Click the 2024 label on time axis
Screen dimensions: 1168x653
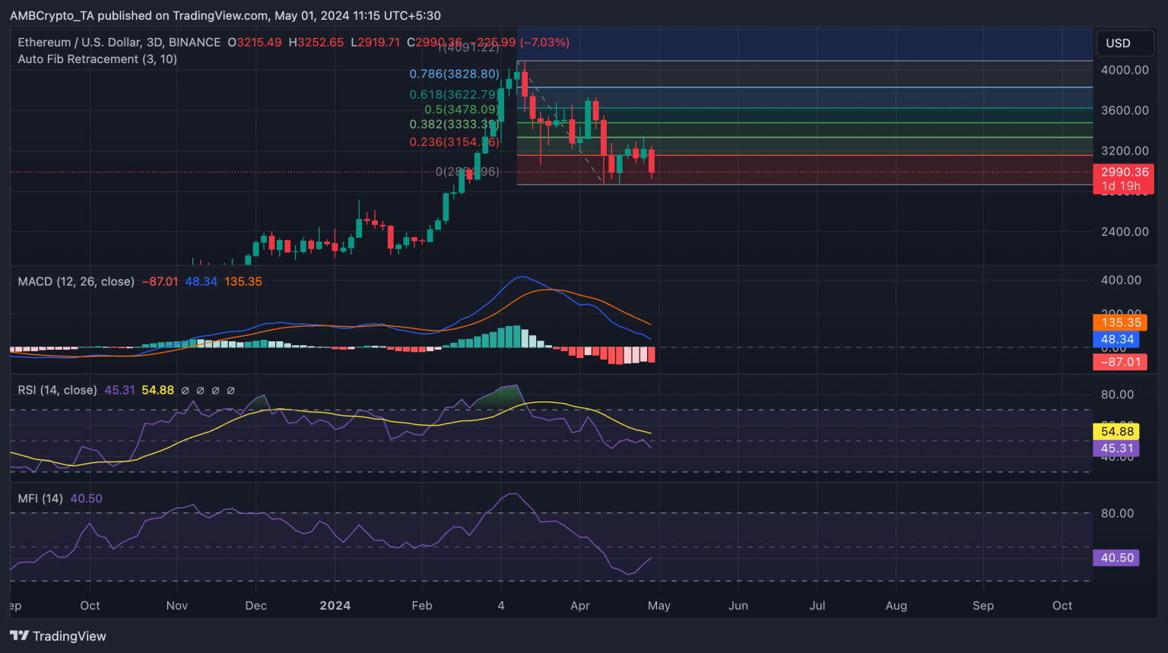(x=335, y=606)
